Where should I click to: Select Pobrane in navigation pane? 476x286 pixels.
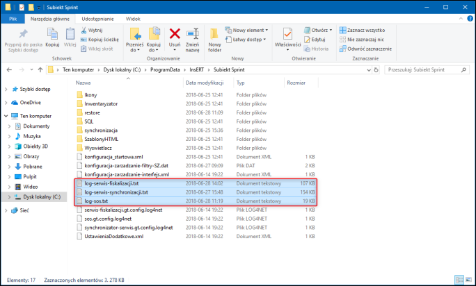pyautogui.click(x=32, y=167)
